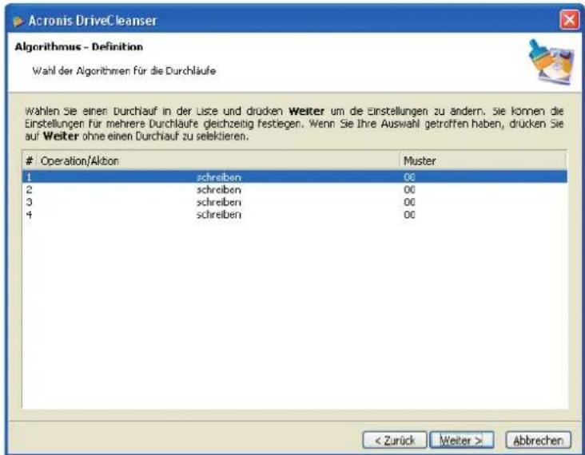Go back with the < Zurück button
The width and height of the screenshot is (585, 455).
[x=394, y=441]
